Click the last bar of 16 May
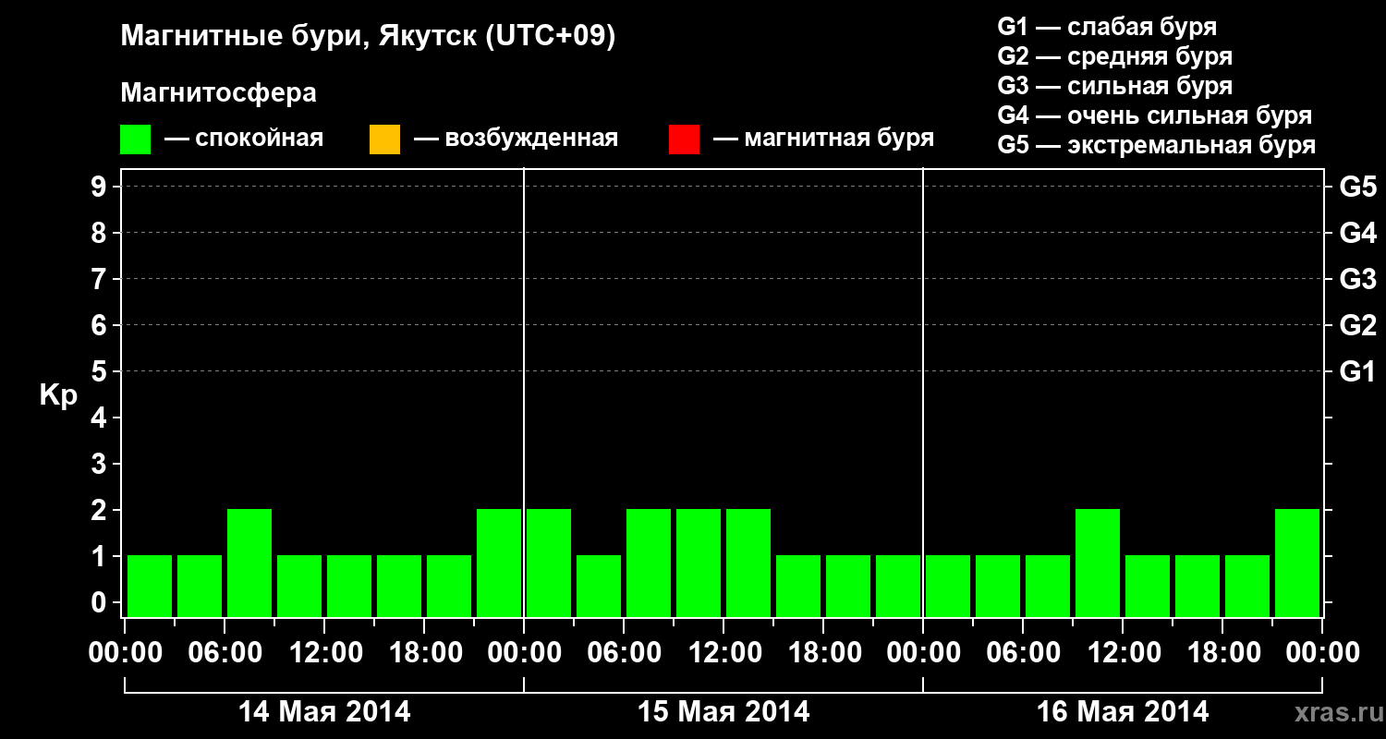The image size is (1386, 739). (1297, 563)
